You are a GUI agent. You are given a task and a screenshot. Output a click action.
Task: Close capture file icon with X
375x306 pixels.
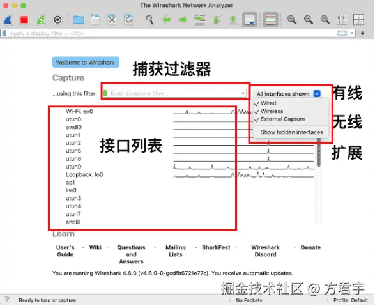coord(112,20)
